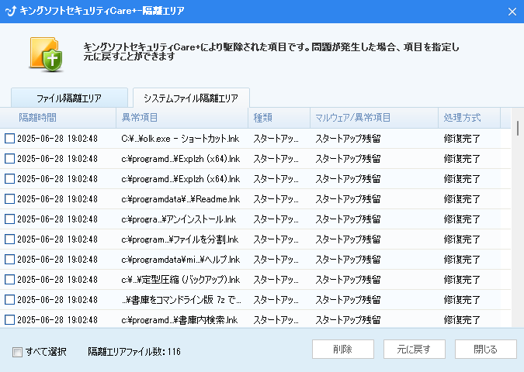Sort by 種類 column header
The height and width of the screenshot is (372, 524).
point(279,118)
